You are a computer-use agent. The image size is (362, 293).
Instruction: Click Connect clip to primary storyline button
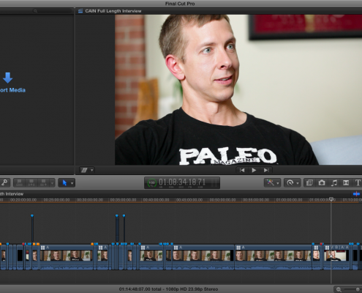tap(20, 182)
